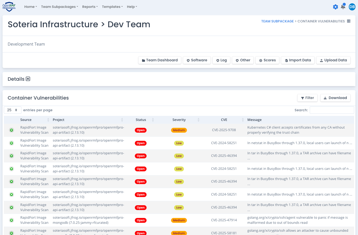Select the CVE-2025-9708 cell
This screenshot has width=358, height=235.
224,130
